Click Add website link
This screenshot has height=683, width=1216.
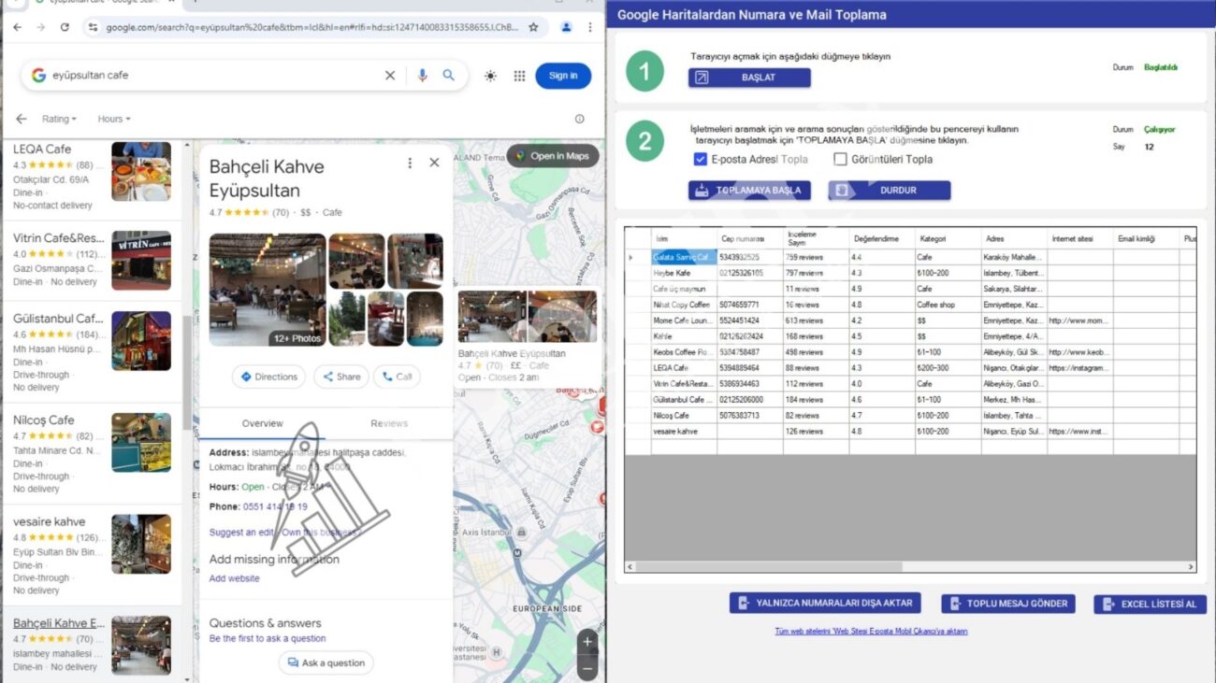[235, 578]
